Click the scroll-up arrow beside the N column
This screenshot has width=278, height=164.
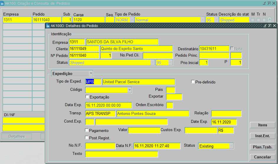[x=269, y=20]
